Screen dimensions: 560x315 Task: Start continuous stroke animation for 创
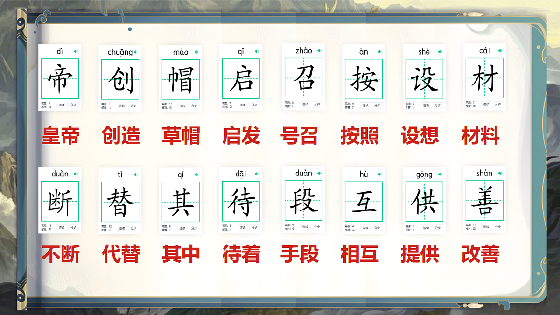122,105
